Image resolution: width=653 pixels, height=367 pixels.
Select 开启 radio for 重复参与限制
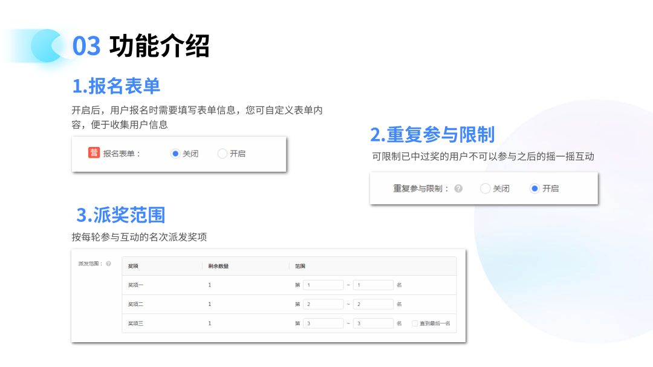point(534,189)
